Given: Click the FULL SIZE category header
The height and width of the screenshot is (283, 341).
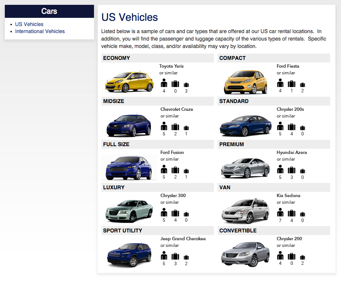Looking at the screenshot, I should click(157, 144).
